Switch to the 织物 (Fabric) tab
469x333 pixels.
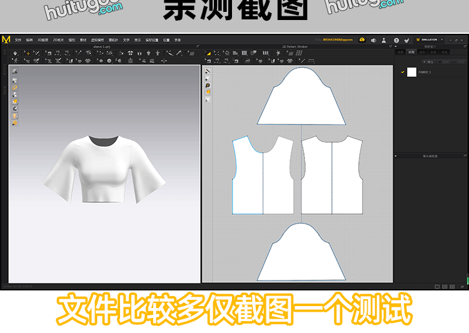[411, 53]
